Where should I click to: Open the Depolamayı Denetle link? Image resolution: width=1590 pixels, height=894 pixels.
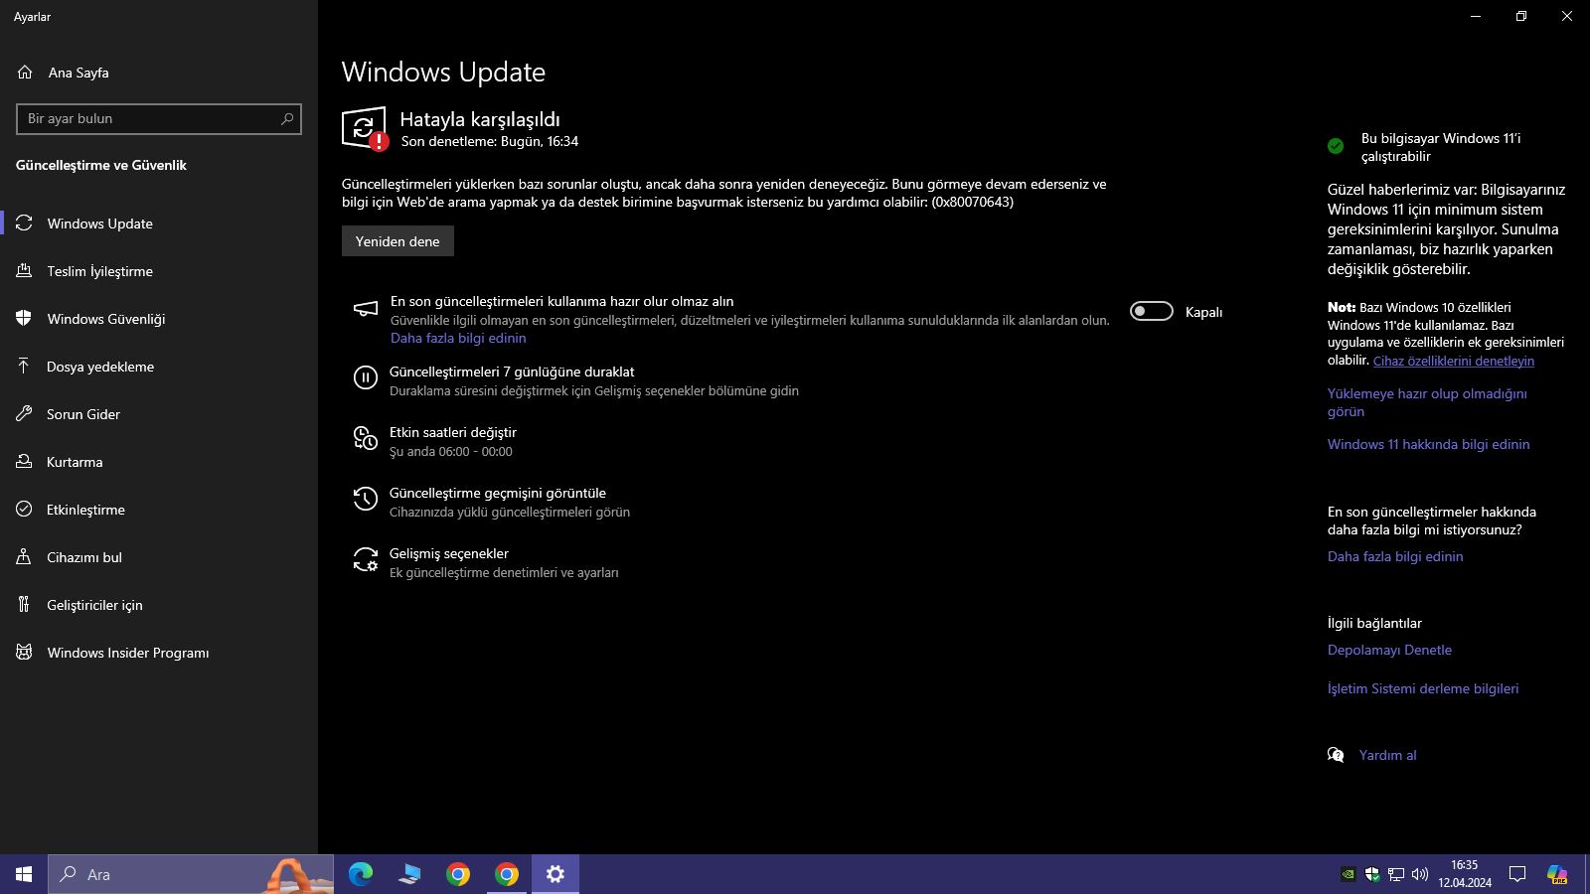tap(1389, 650)
